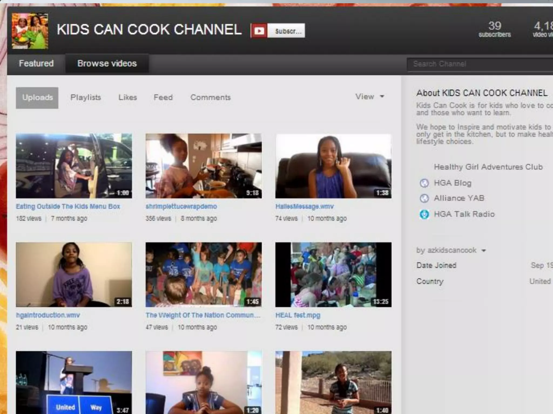Play the United Way podium video thumbnail
The width and height of the screenshot is (553, 414).
click(74, 382)
